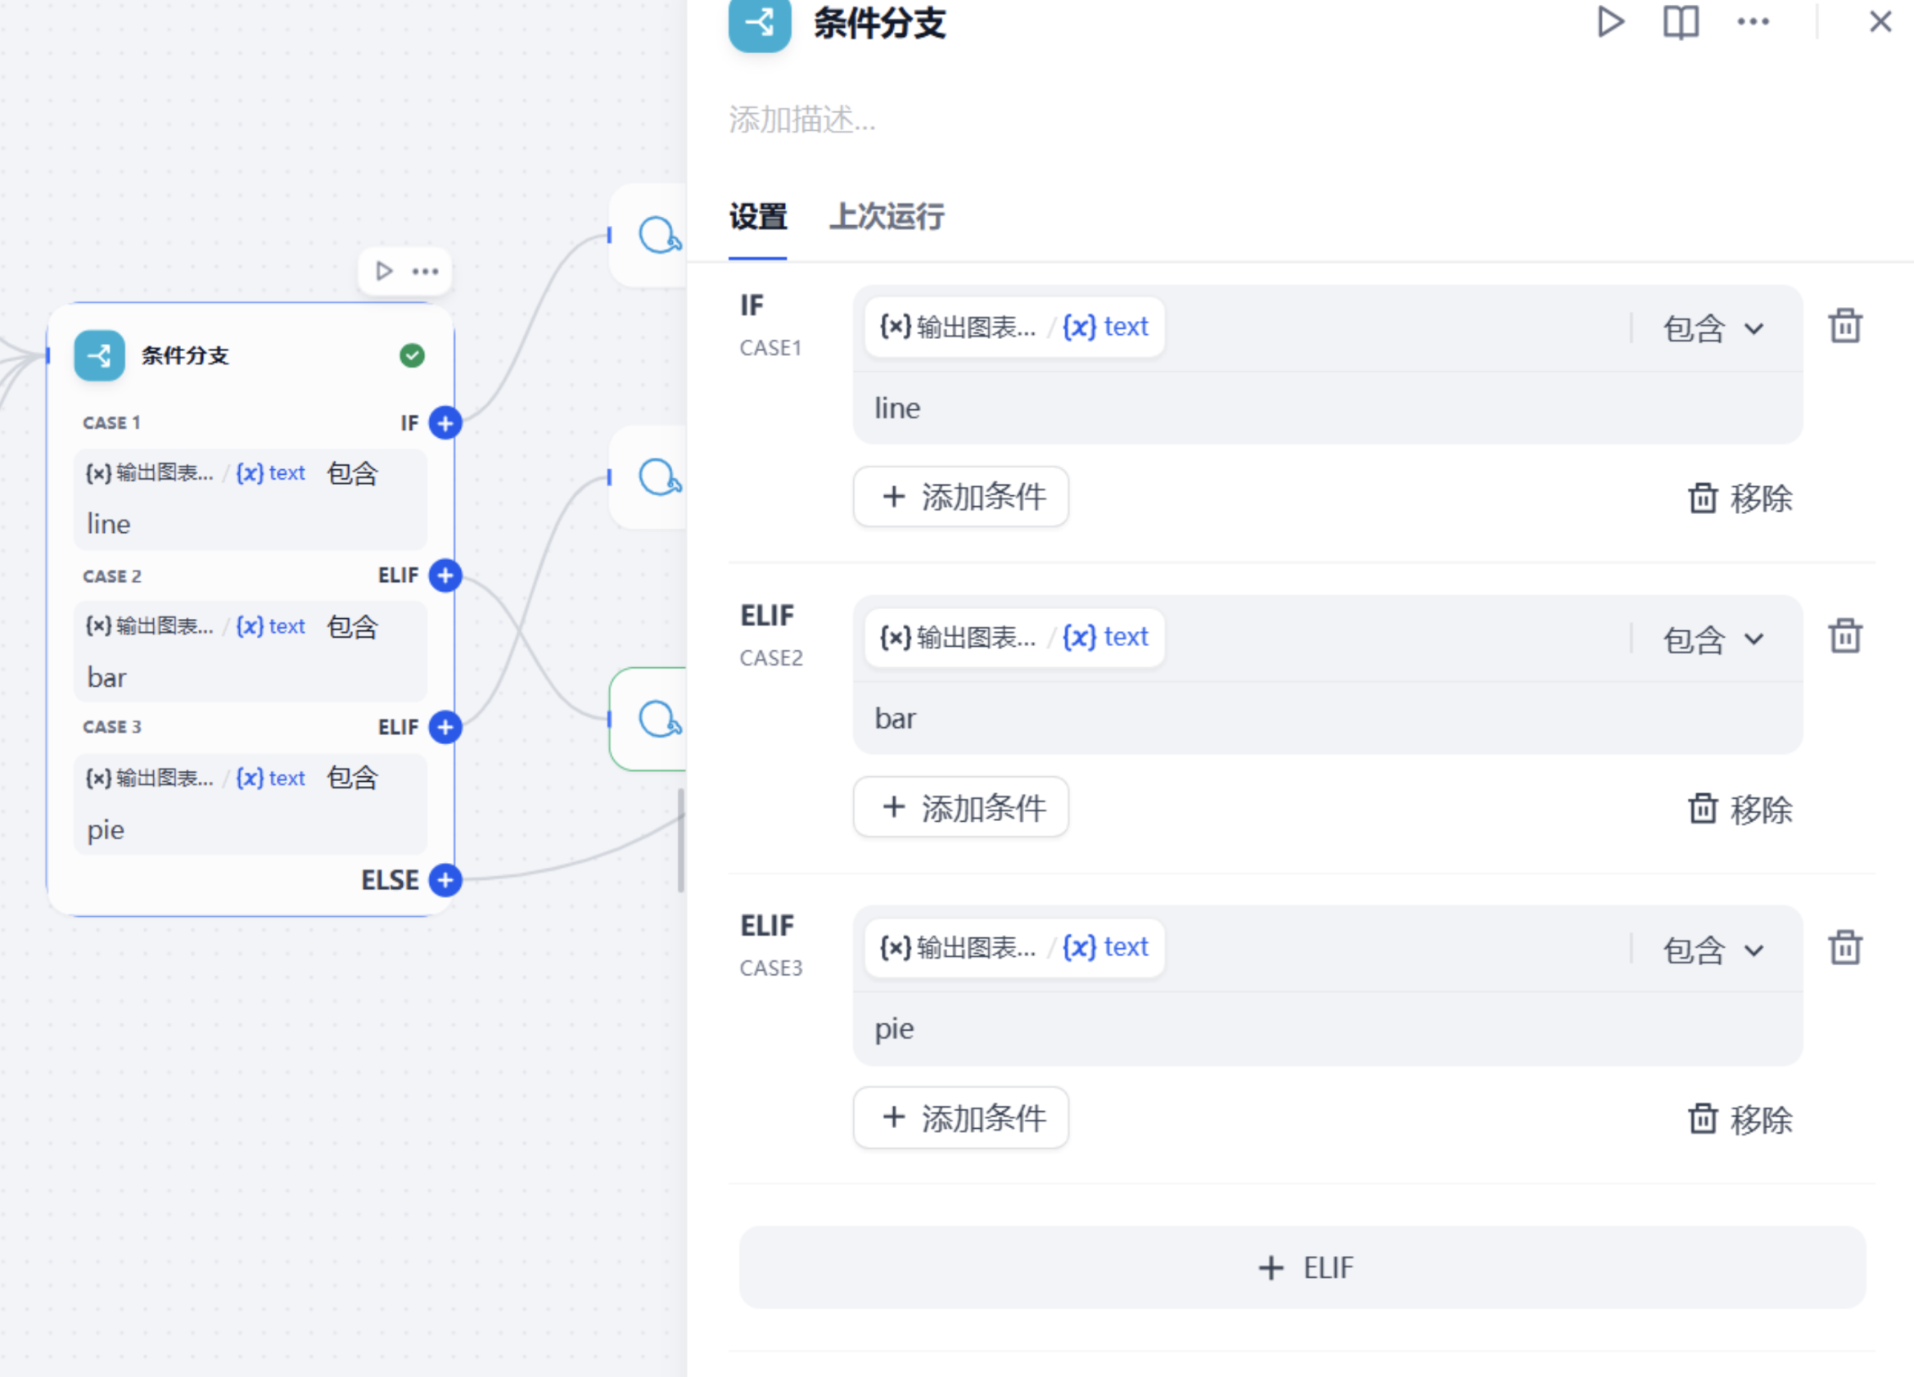Click 移除 to remove CASE2
This screenshot has width=1914, height=1377.
[x=1740, y=809]
